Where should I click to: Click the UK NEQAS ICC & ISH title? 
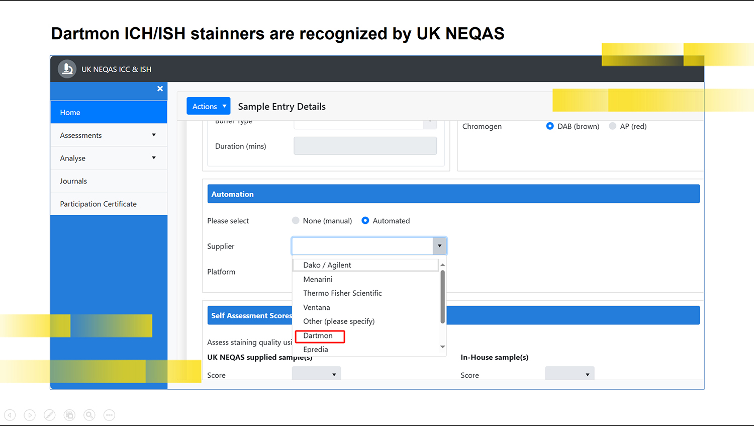coord(117,69)
